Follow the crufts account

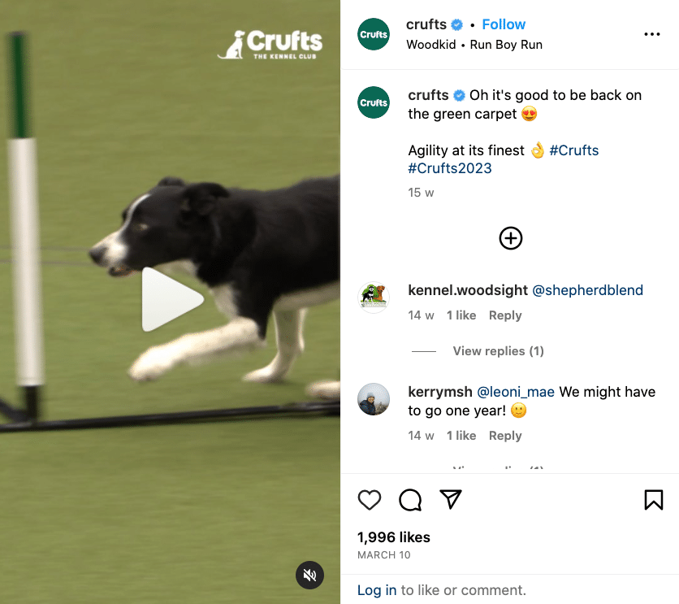(x=504, y=24)
